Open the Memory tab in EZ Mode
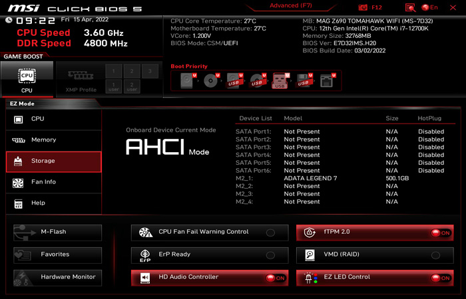The height and width of the screenshot is (299, 466). pos(53,141)
